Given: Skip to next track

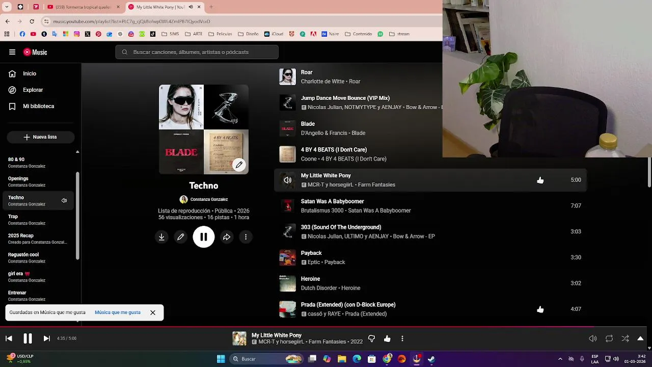Looking at the screenshot, I should click(46, 338).
